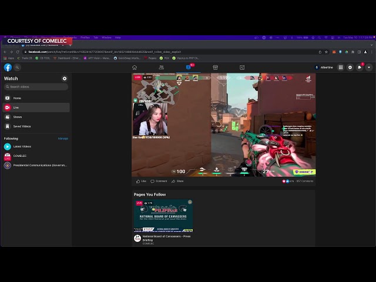Share the live stream video
Viewport: 376px width, 282px height.
coord(177,182)
